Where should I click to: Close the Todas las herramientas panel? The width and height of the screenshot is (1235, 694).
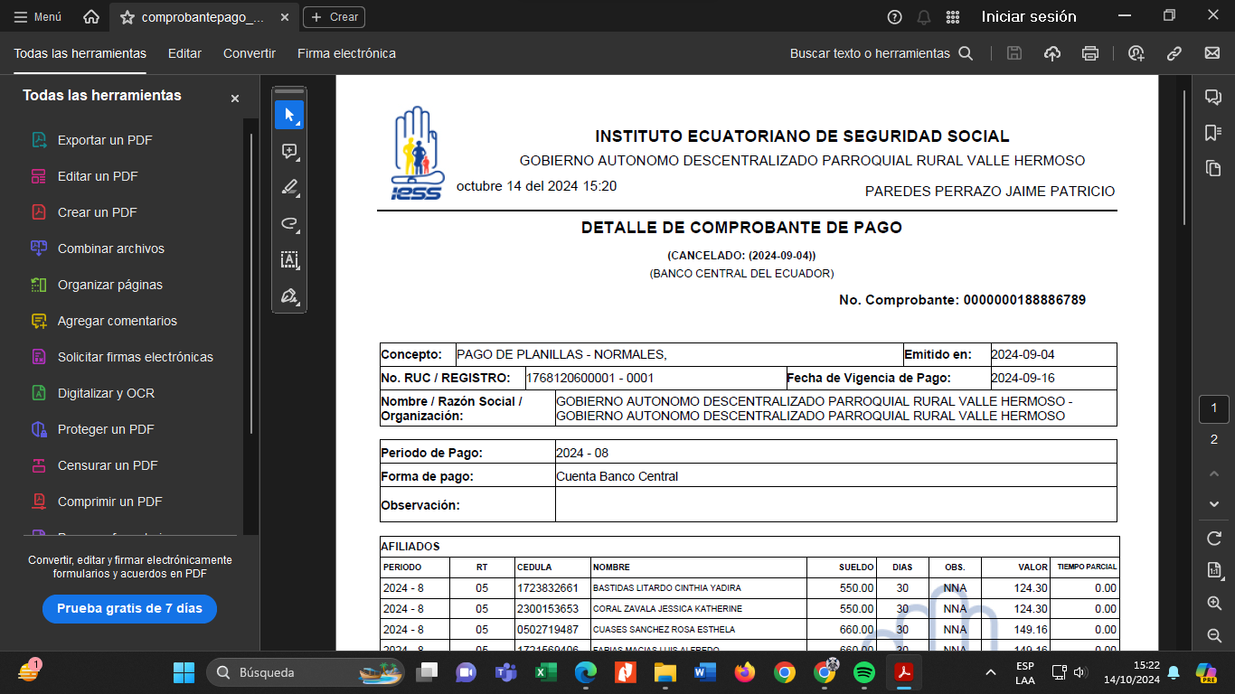235,98
